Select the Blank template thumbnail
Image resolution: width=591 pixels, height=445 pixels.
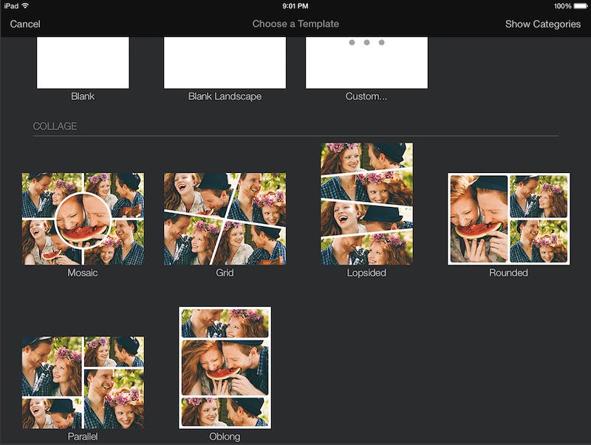[83, 63]
